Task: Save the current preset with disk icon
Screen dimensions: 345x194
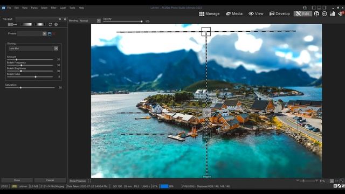Action: tap(50, 33)
